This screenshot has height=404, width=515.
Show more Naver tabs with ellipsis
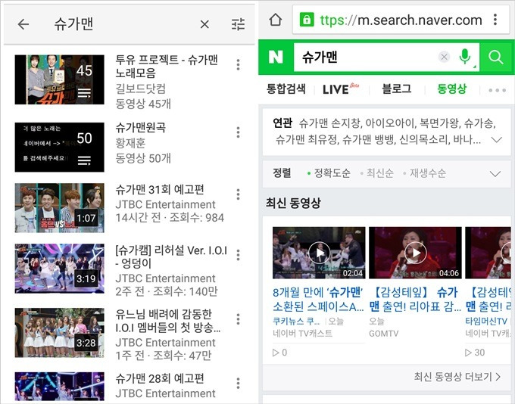pos(497,90)
